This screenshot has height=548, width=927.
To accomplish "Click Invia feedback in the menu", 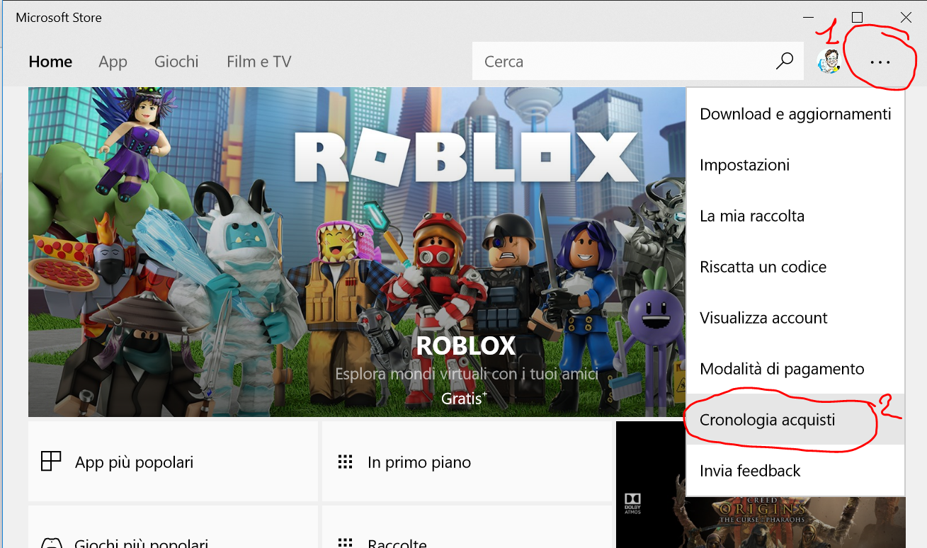I will coord(750,471).
